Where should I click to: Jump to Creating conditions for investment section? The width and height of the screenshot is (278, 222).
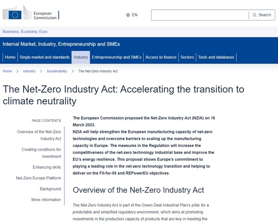(x=41, y=153)
